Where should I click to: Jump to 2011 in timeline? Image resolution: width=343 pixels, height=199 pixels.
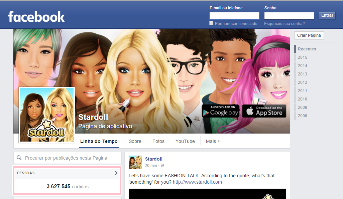point(302,91)
